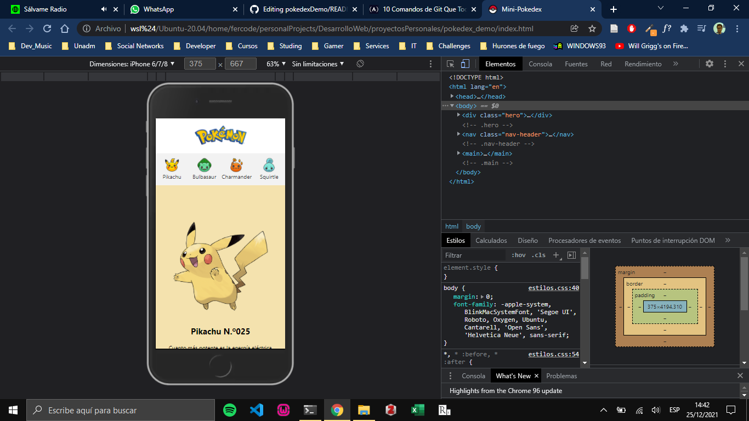Screen dimensions: 749x421
Task: Open DevTools settings gear
Action: [x=710, y=64]
